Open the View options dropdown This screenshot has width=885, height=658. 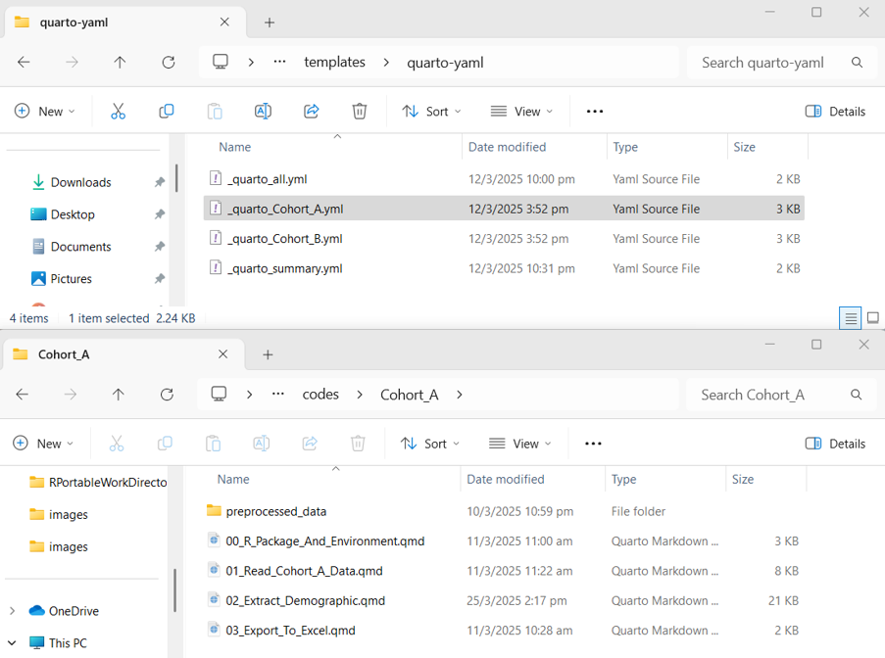(x=521, y=111)
